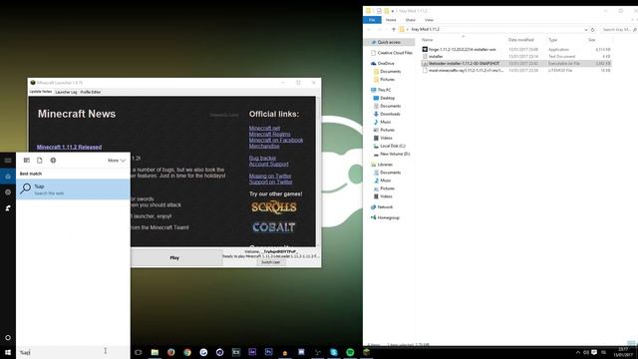
Task: Open the Minecraft on Facebook link
Action: [x=276, y=140]
